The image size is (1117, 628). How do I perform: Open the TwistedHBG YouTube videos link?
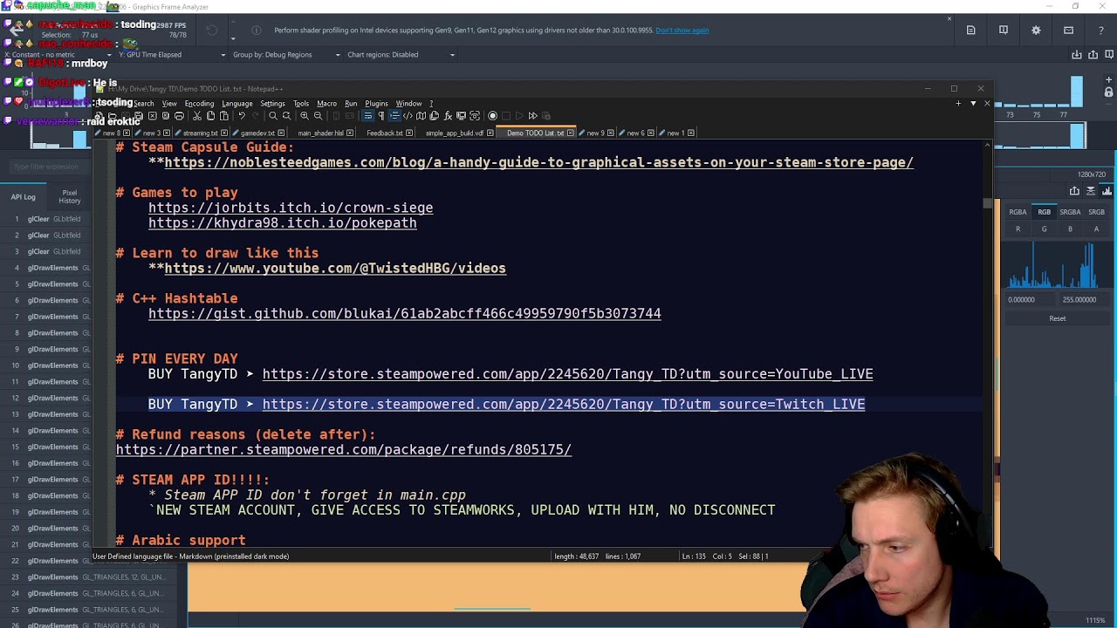tap(335, 268)
